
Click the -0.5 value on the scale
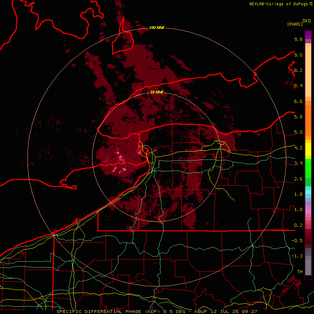coord(297,241)
